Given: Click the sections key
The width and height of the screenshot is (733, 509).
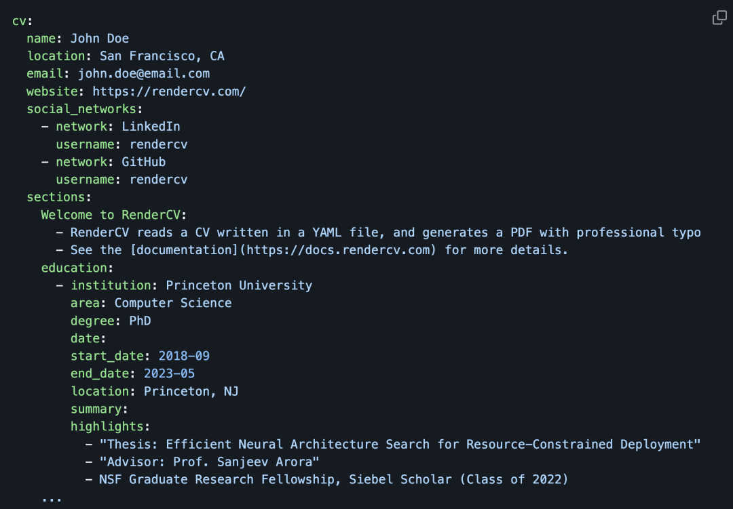Looking at the screenshot, I should [56, 197].
